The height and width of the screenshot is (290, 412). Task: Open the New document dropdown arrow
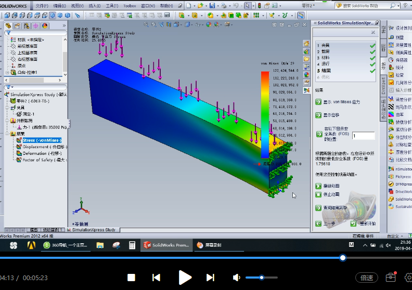195,6
